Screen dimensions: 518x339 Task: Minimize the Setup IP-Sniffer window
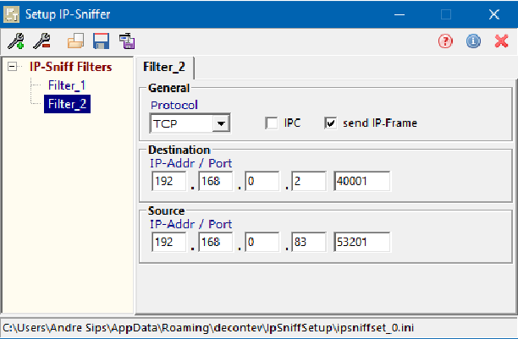pyautogui.click(x=400, y=14)
